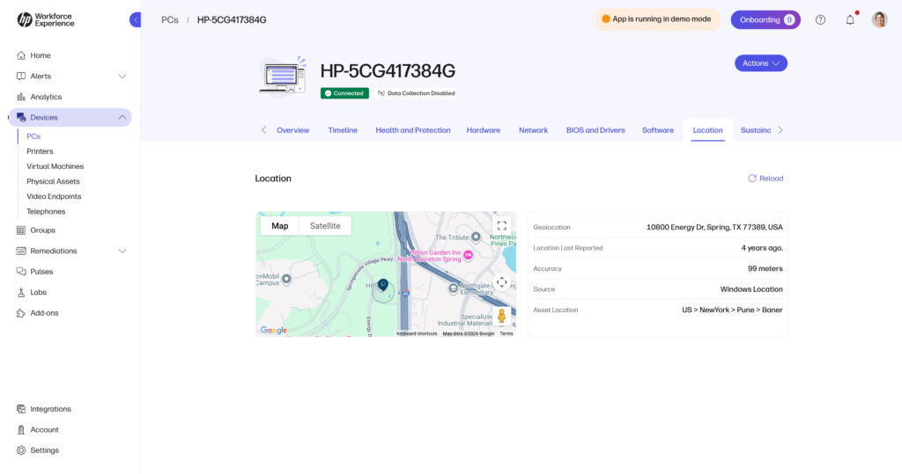Switch the map to Satellite view

point(325,226)
